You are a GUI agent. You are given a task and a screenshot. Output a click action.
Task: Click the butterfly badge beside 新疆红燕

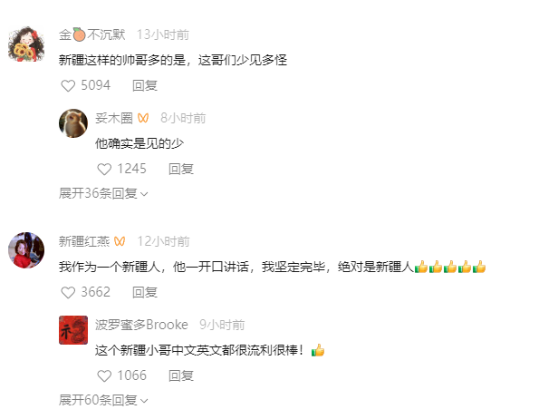tap(120, 241)
